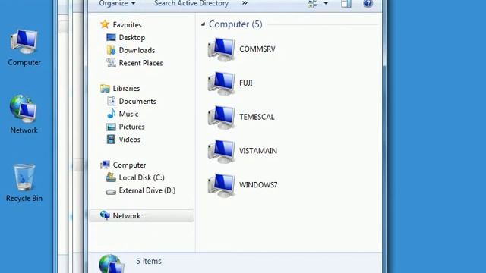Viewport: 486px width, 273px height.
Task: Click the VISTAMAIN name label
Action: 258,151
